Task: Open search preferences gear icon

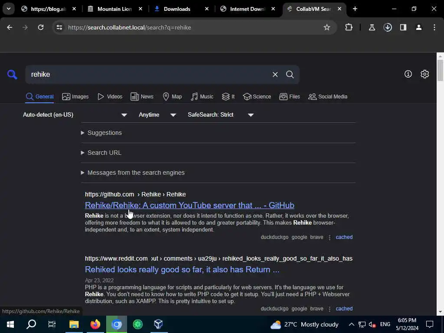Action: tap(425, 74)
